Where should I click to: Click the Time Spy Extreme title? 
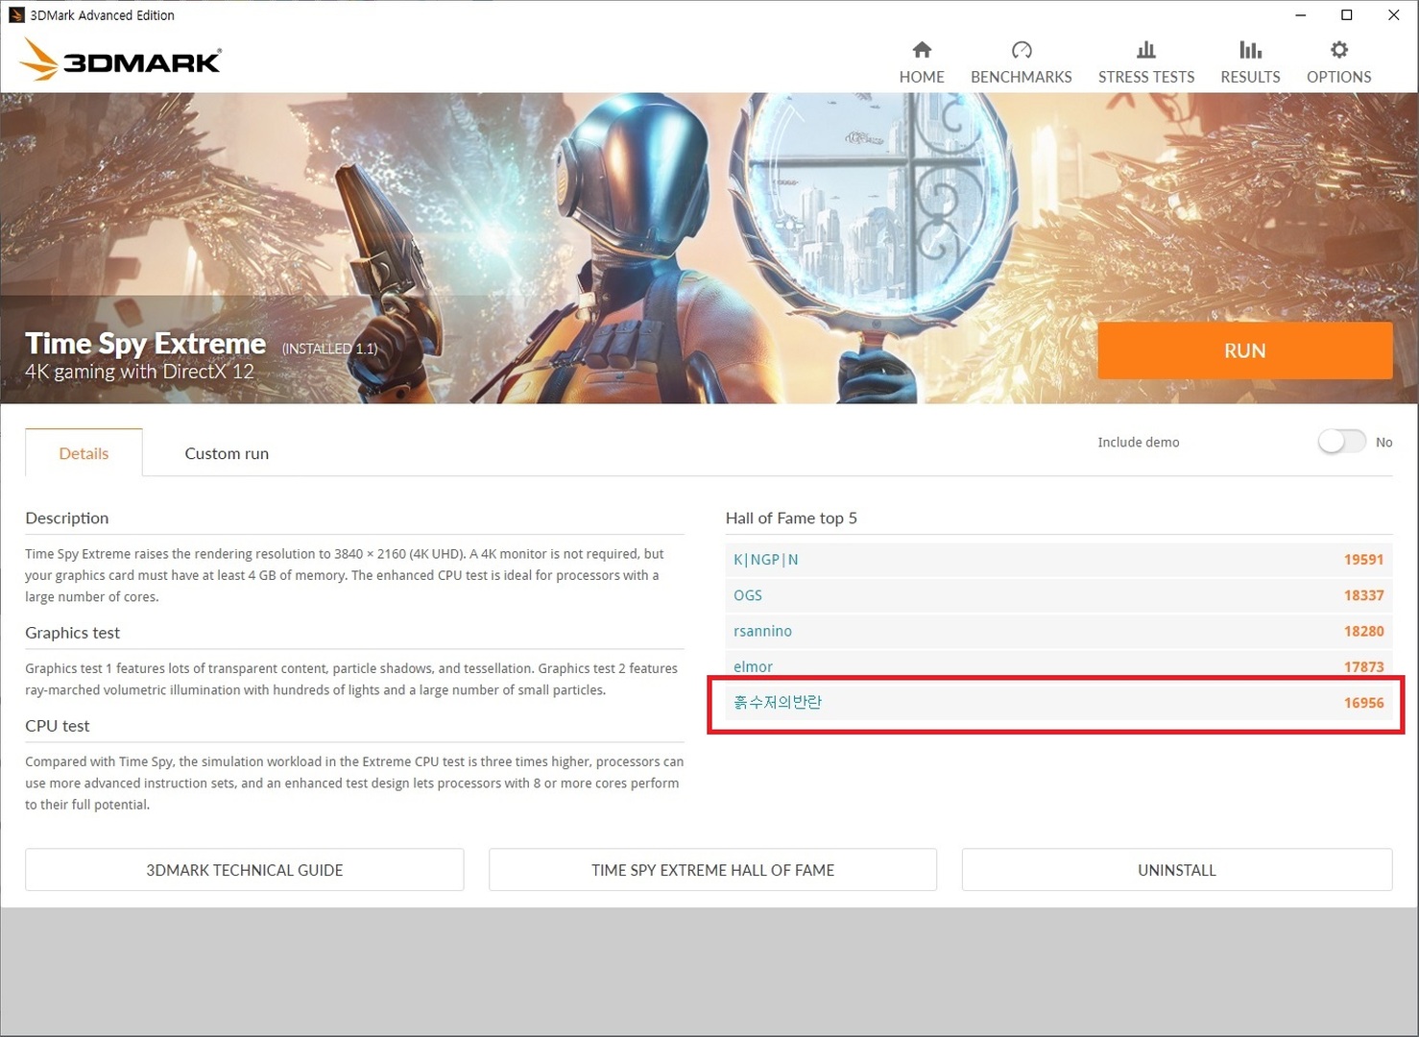point(146,344)
